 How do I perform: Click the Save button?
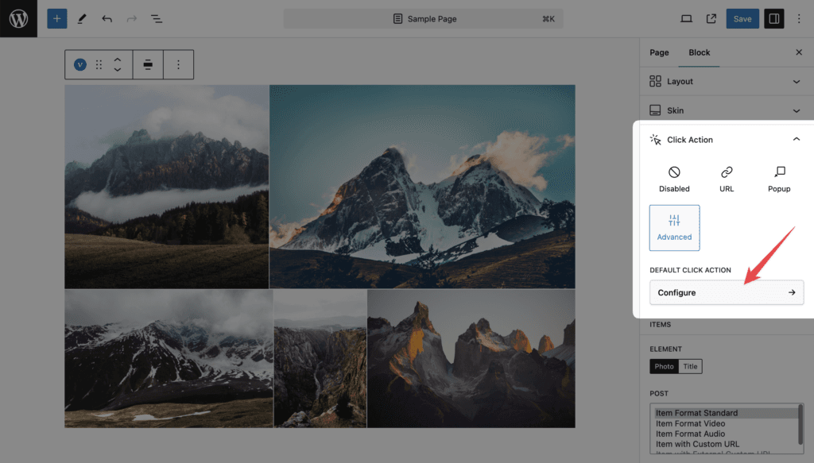point(742,18)
